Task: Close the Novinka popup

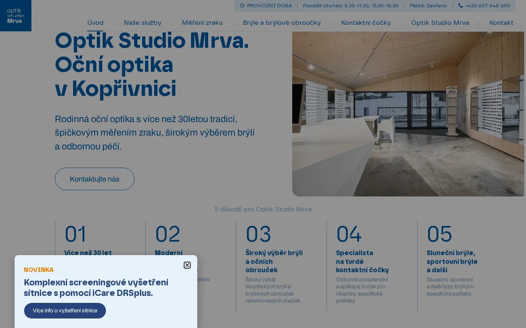Action: (x=187, y=265)
